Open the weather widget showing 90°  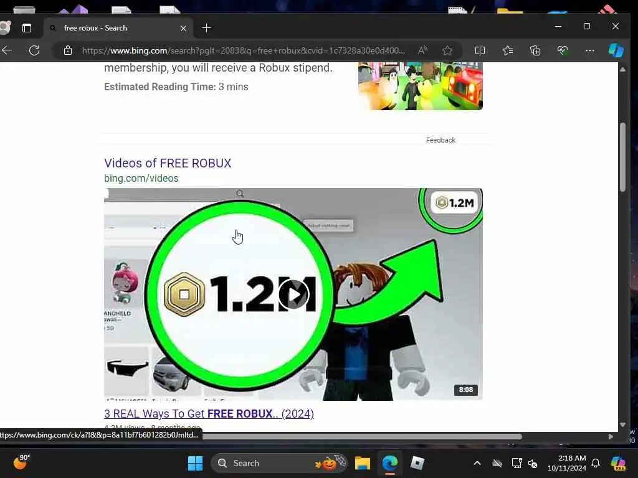click(21, 462)
